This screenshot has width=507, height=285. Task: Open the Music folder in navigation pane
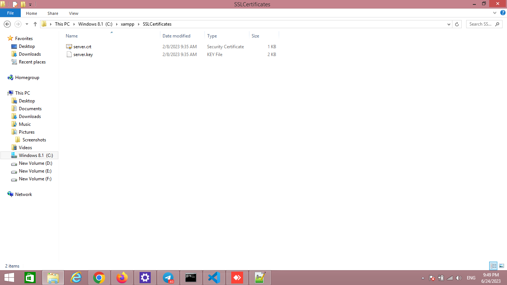(25, 124)
